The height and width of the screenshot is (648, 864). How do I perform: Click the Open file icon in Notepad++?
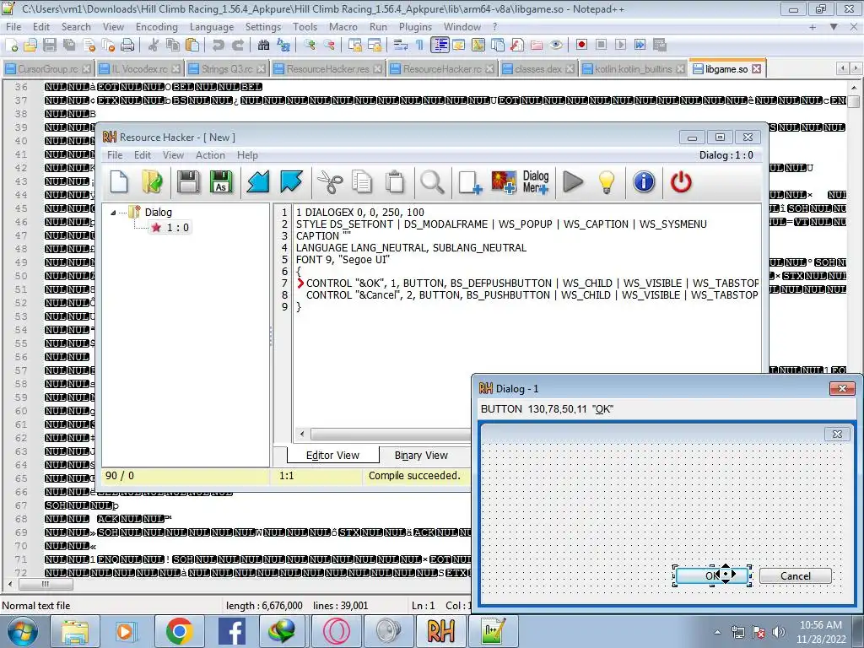[x=30, y=46]
